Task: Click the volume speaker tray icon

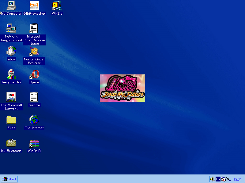Action: (x=212, y=179)
